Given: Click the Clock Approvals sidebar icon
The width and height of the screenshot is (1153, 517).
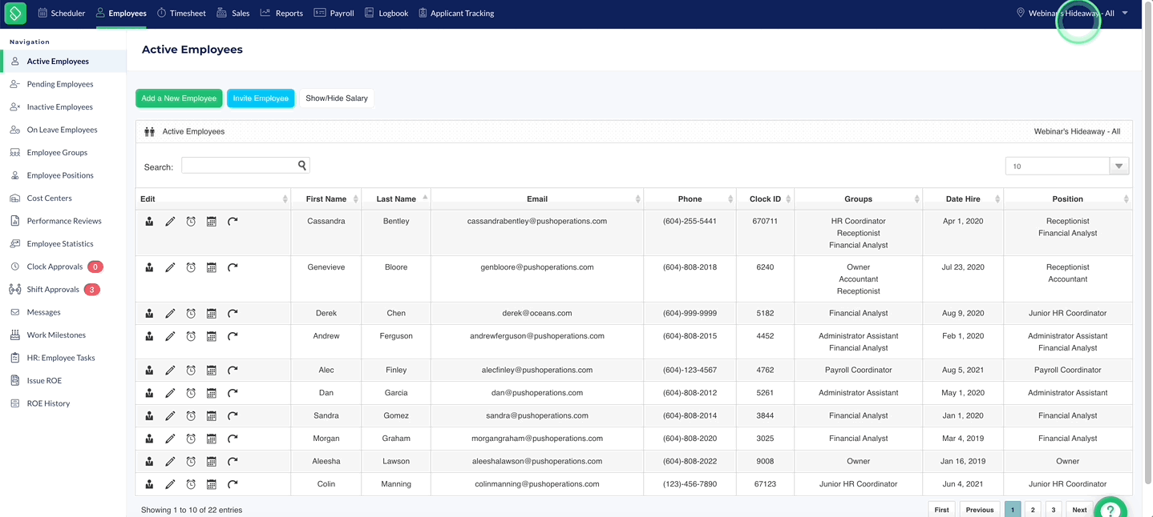Looking at the screenshot, I should [14, 267].
